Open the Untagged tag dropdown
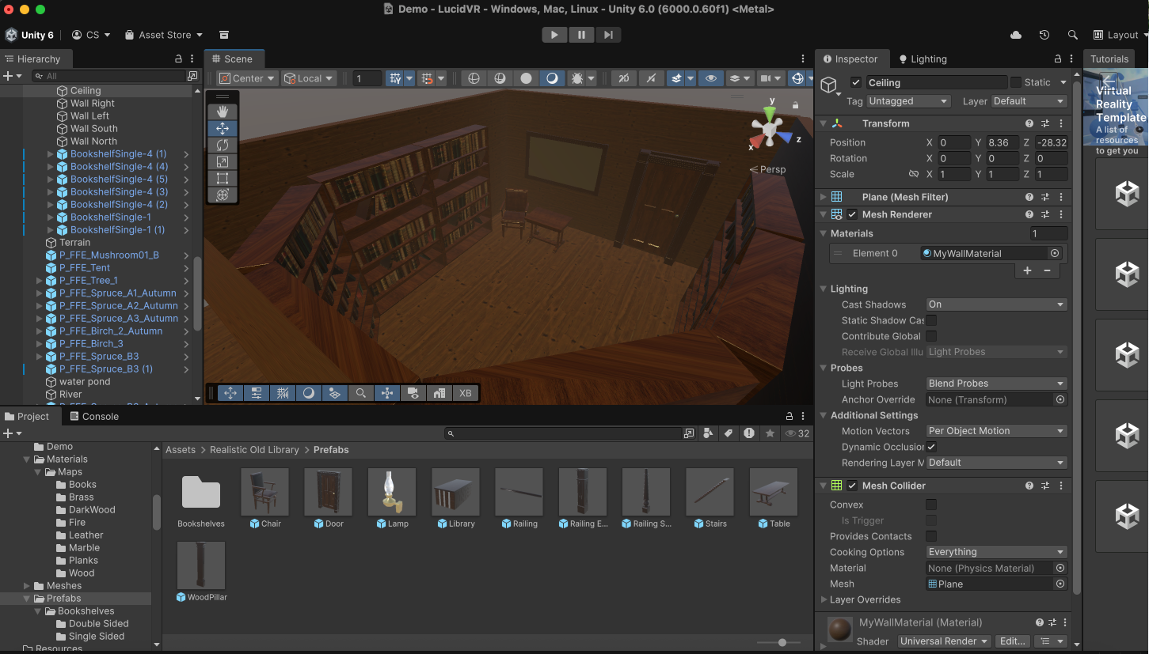The image size is (1149, 654). tap(907, 100)
